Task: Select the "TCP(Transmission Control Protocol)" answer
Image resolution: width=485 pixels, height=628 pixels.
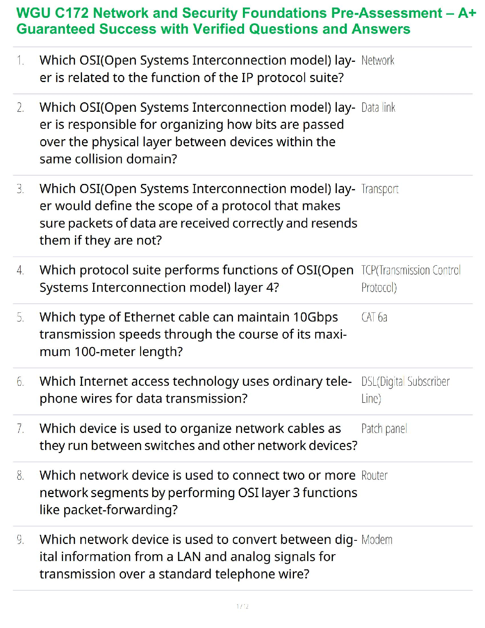Action: tap(411, 279)
